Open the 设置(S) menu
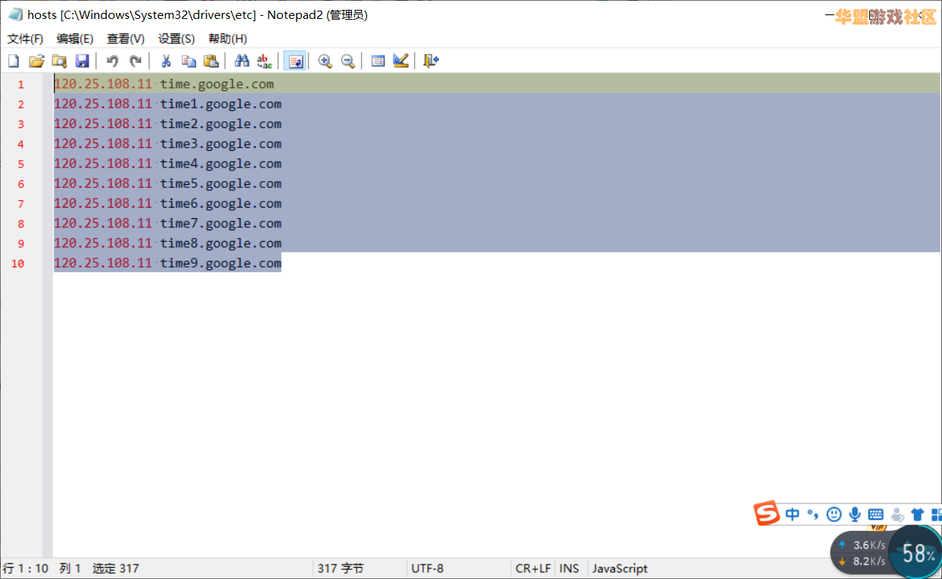942x579 pixels. [176, 39]
